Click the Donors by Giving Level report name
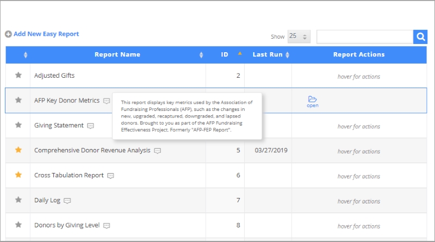This screenshot has width=435, height=242. [x=67, y=225]
